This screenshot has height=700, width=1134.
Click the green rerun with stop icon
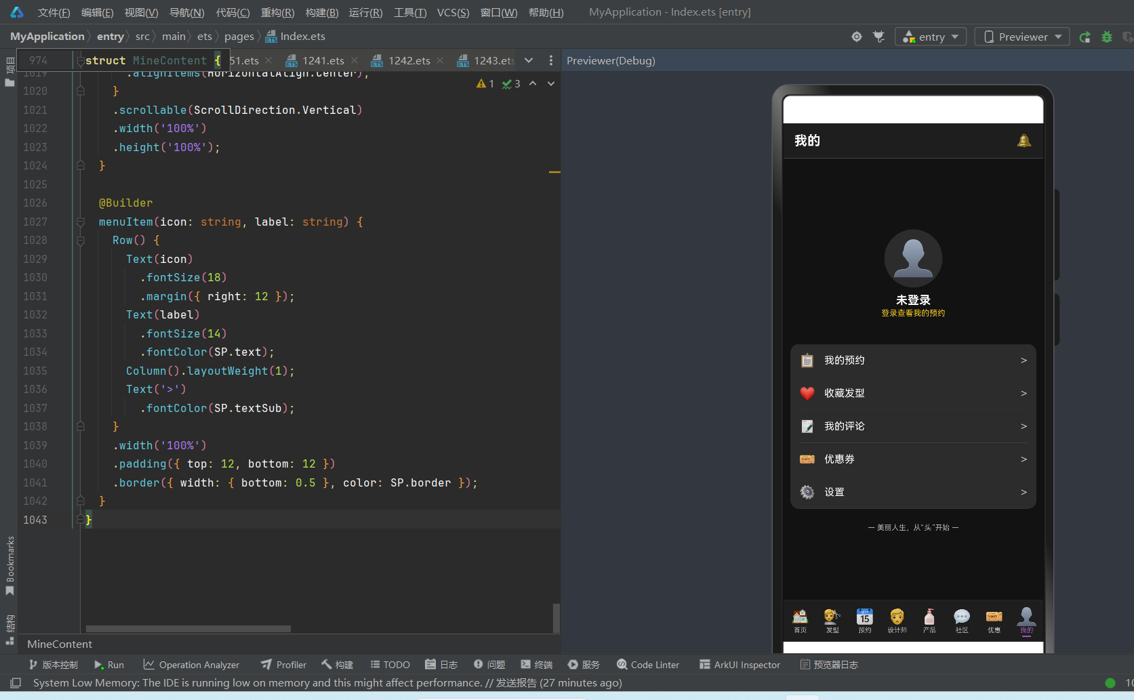click(x=1085, y=37)
